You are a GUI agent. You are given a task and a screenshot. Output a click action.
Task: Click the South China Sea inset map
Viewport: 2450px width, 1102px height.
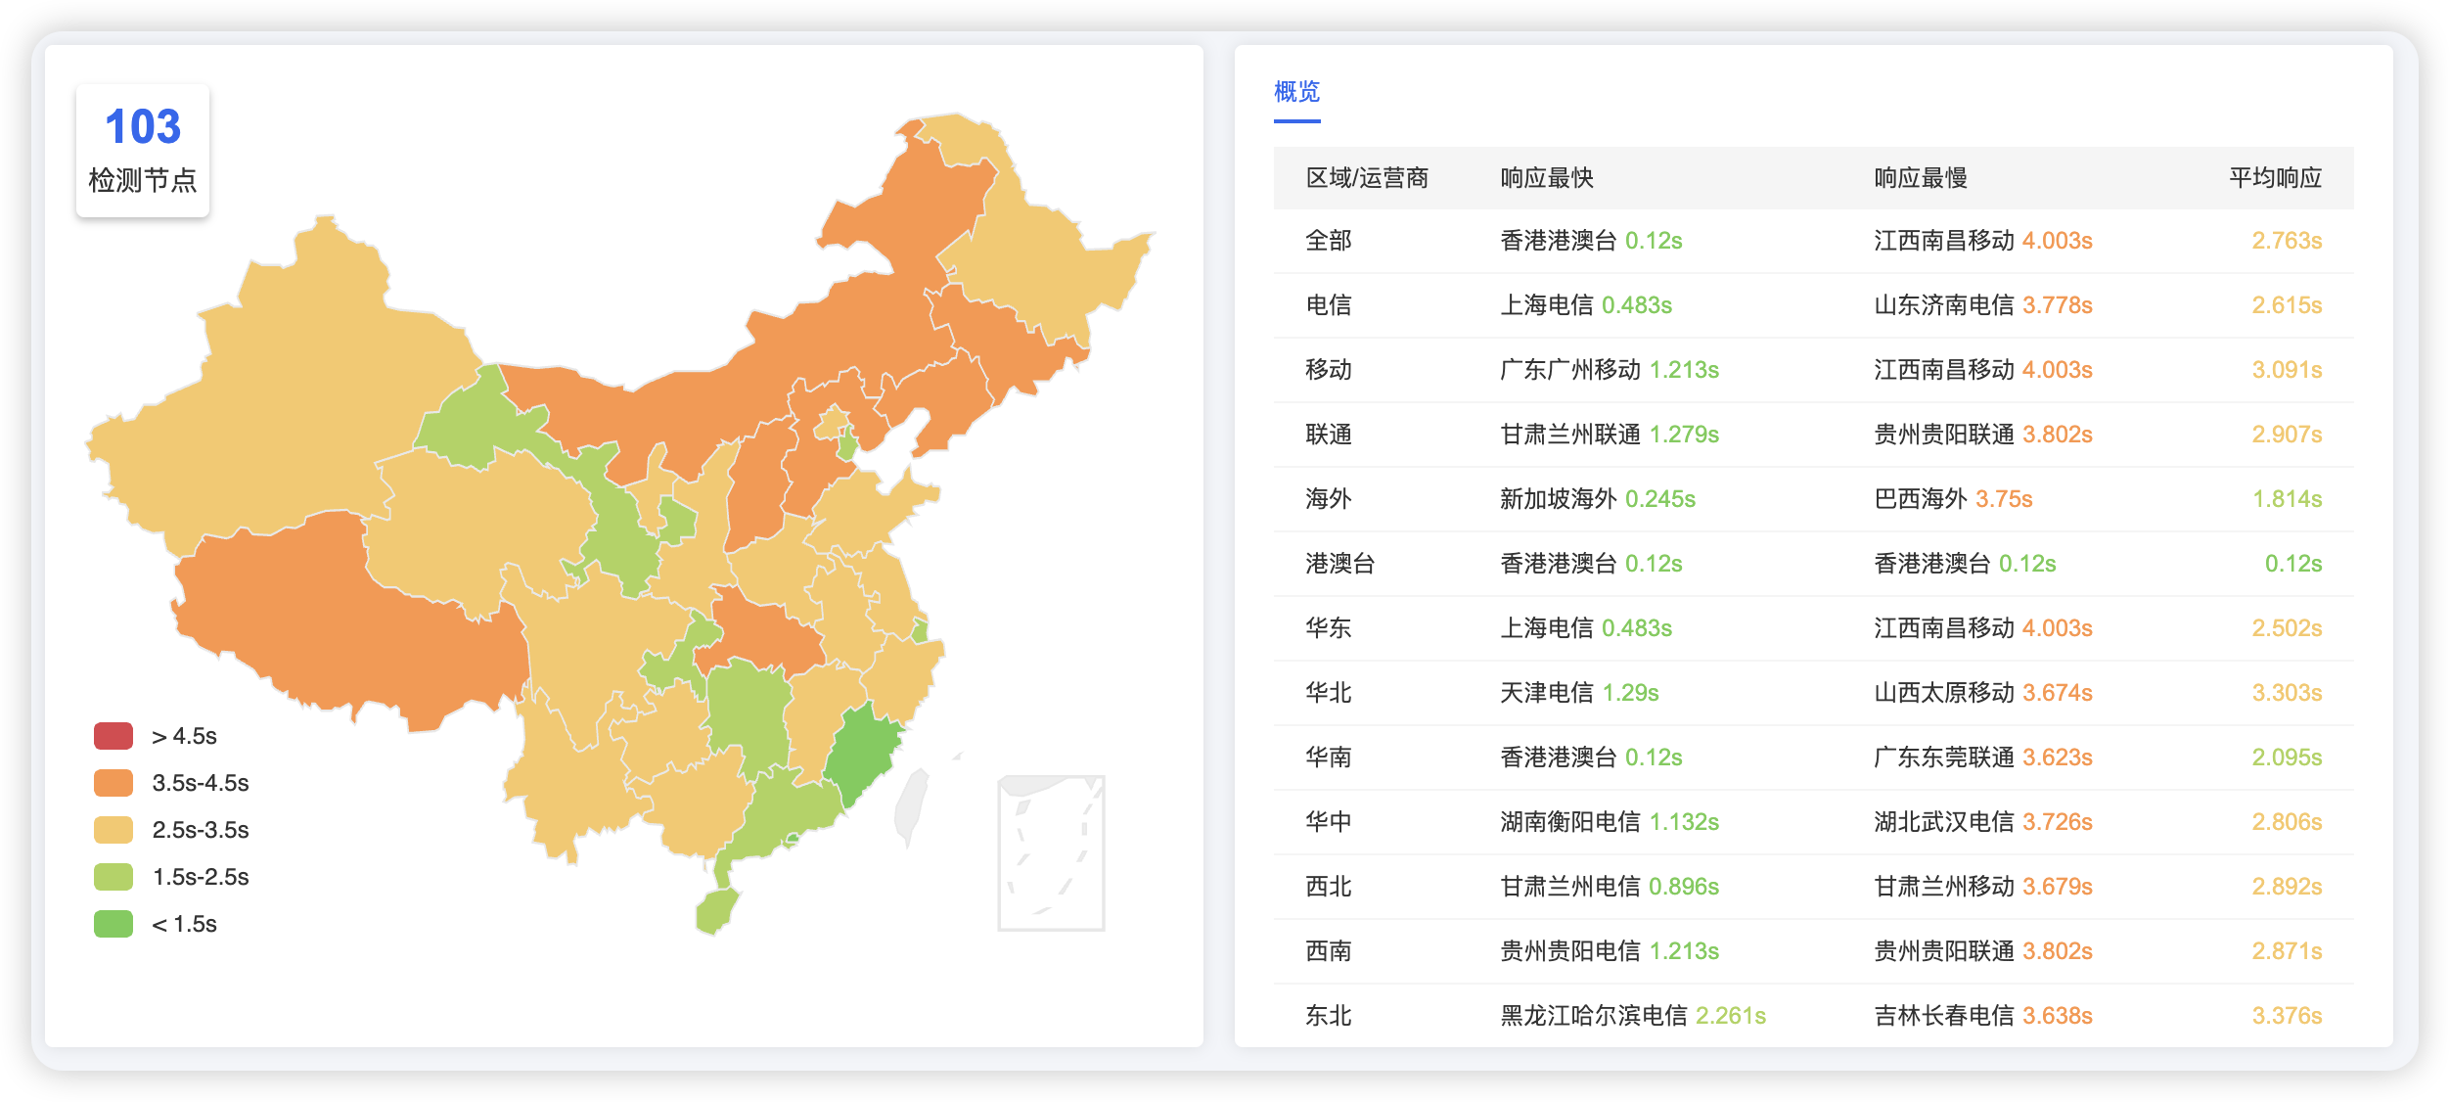coord(1051,852)
